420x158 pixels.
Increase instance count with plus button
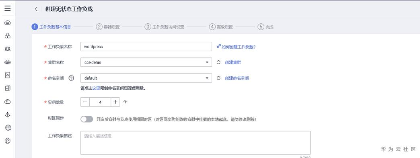pos(115,102)
